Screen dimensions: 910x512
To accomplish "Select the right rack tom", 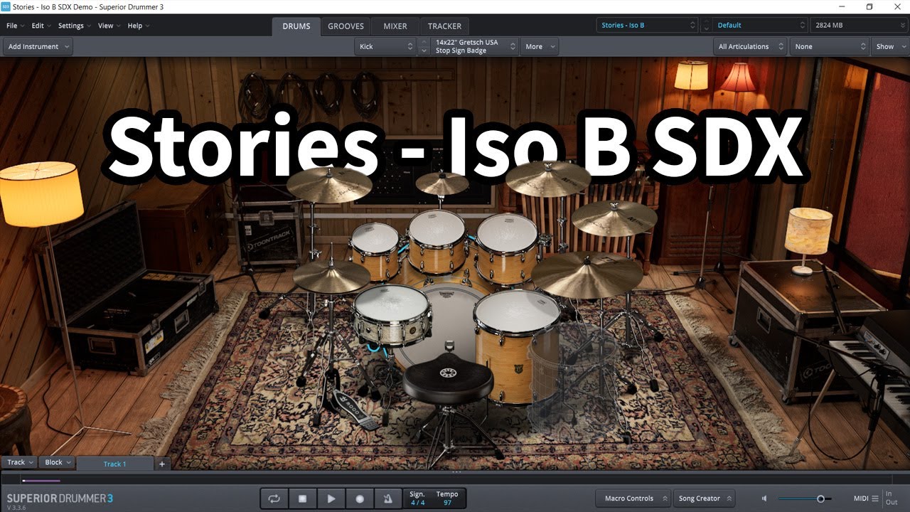I will point(507,247).
